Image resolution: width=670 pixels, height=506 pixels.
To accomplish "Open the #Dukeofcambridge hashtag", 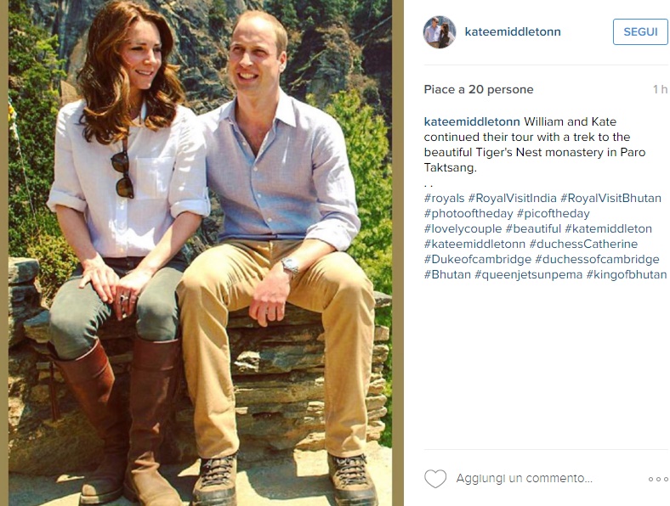I will coord(477,260).
